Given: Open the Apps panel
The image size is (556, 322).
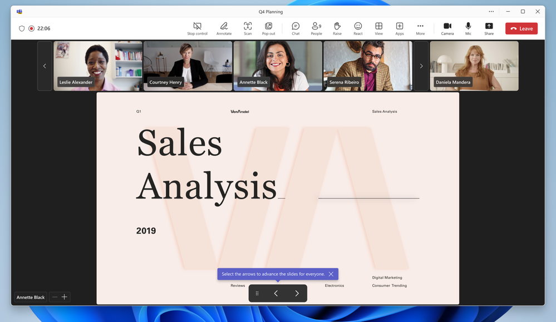Looking at the screenshot, I should point(399,29).
